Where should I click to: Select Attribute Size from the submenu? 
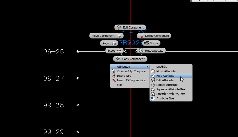(x=171, y=99)
